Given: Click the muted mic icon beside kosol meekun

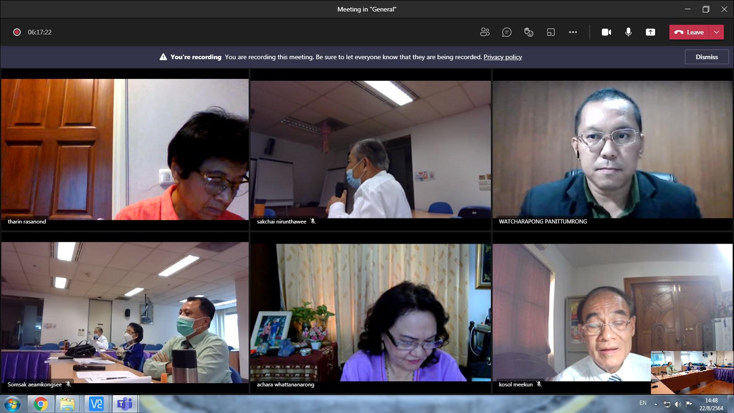Looking at the screenshot, I should 539,384.
